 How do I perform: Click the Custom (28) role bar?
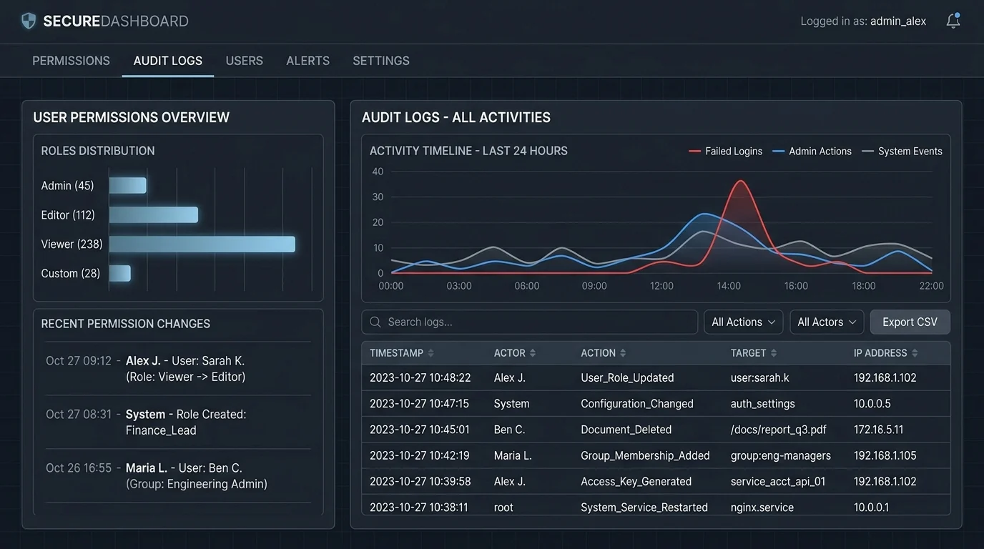pos(120,274)
